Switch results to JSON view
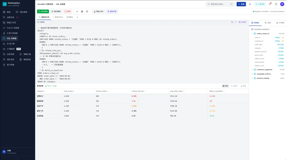The image size is (286, 160). click(234, 86)
